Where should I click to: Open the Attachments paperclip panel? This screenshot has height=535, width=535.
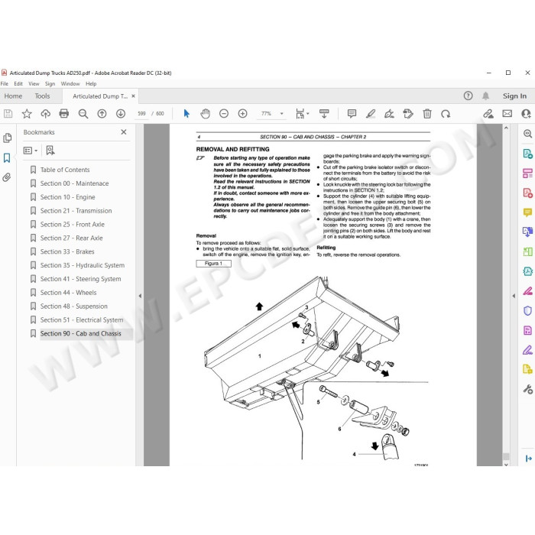6,177
